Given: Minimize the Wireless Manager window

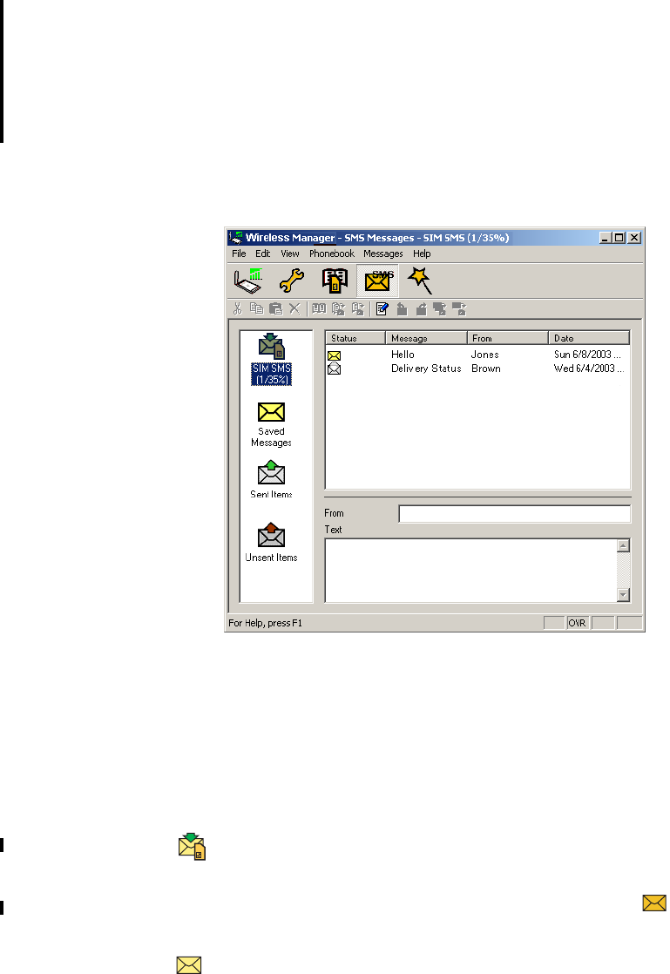Looking at the screenshot, I should click(605, 238).
